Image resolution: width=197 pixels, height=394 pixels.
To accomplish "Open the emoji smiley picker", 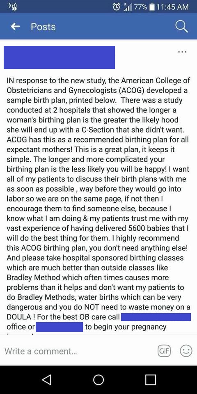I will 186,350.
